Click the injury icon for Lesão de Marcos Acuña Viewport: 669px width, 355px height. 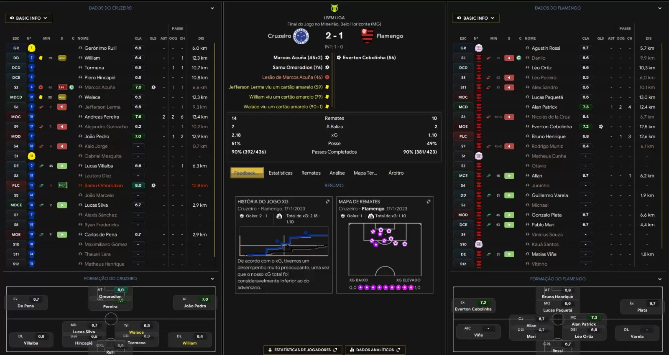pyautogui.click(x=327, y=77)
